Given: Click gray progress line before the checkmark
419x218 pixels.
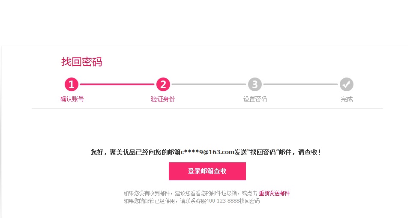Looking at the screenshot, I should click(x=300, y=84).
